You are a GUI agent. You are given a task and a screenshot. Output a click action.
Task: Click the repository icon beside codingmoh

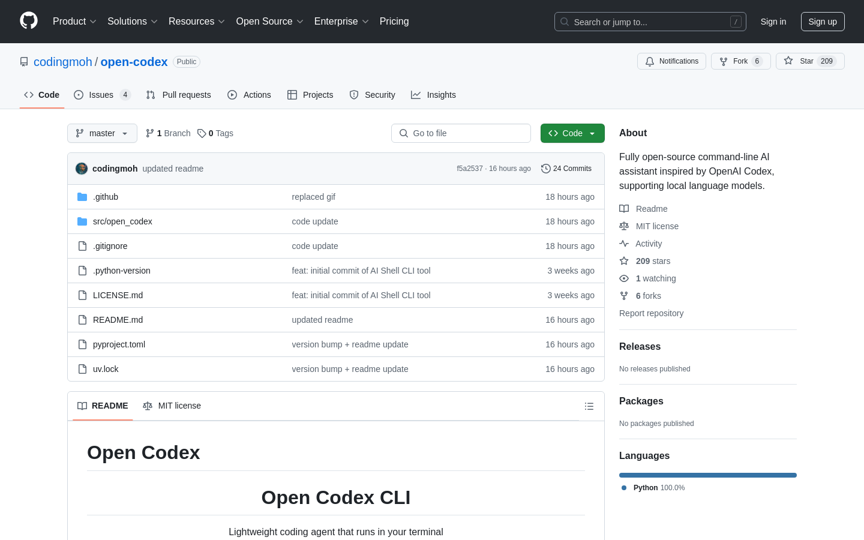click(x=24, y=62)
